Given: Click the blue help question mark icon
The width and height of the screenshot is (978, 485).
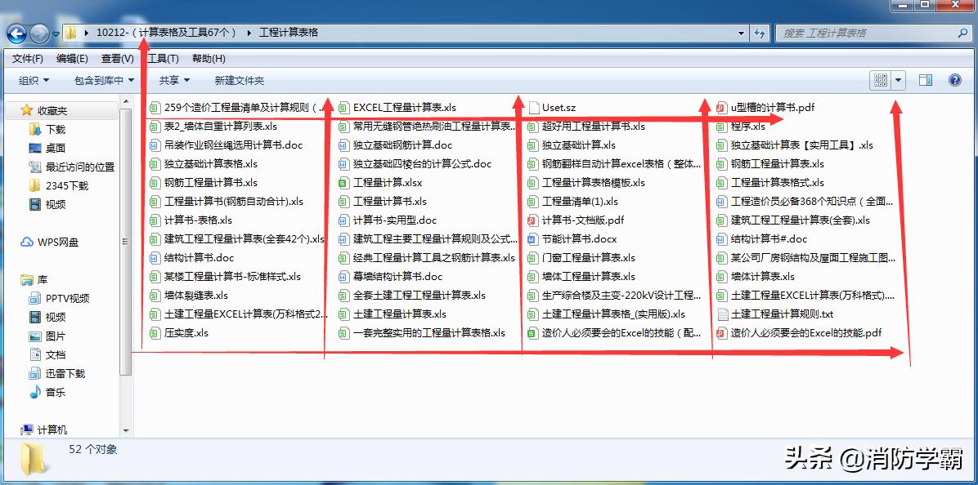Looking at the screenshot, I should pyautogui.click(x=955, y=79).
